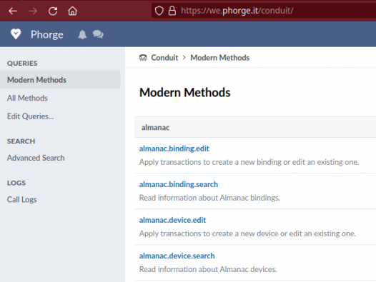Click the URL address bar
The height and width of the screenshot is (282, 376).
point(264,11)
